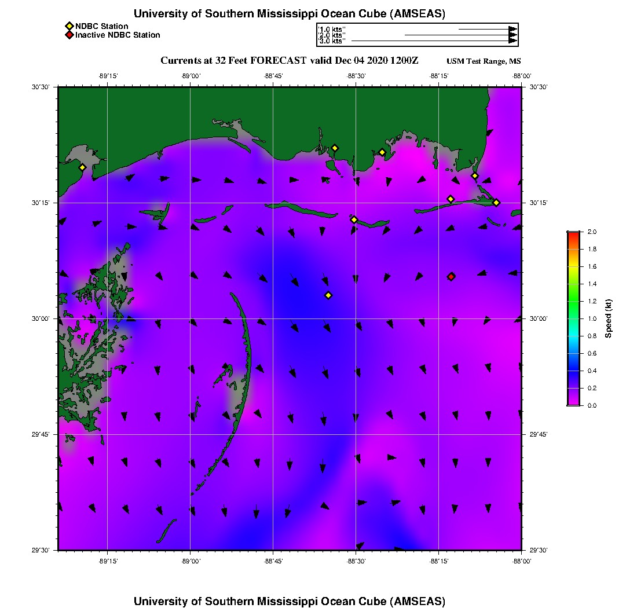
Task: Click the 2.0 kts label in the arrow scale
Action: (x=332, y=35)
